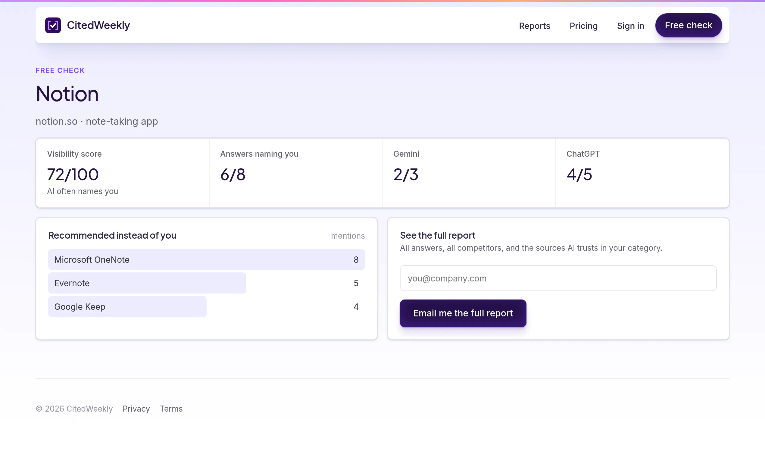
Task: Click the notion.so · note-taking app subtitle
Action: coord(97,121)
